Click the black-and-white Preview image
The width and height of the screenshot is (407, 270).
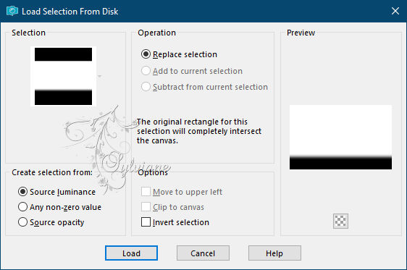tap(340, 138)
